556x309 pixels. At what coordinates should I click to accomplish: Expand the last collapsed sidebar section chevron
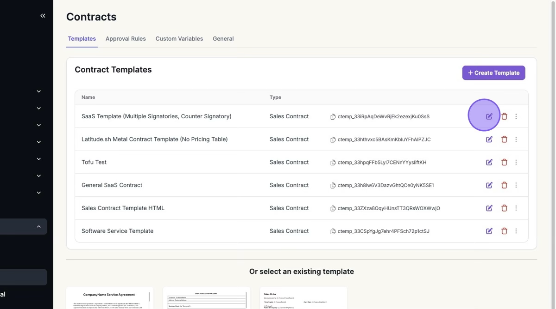click(38, 193)
